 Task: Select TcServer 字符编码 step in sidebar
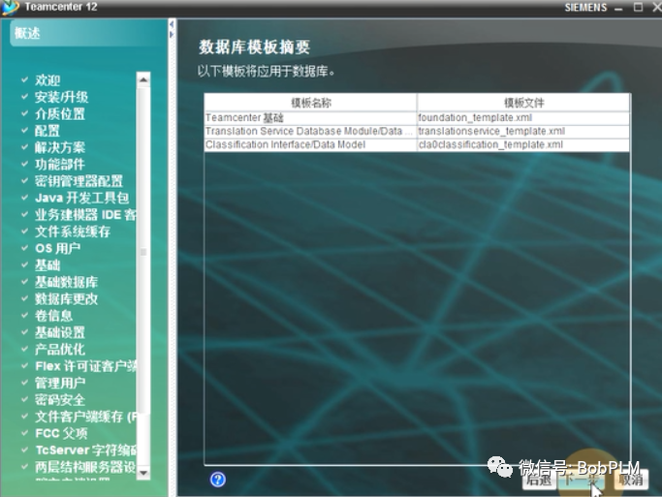point(85,450)
